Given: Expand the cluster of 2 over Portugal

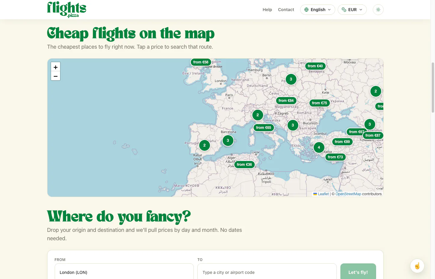Looking at the screenshot, I should coord(204,145).
